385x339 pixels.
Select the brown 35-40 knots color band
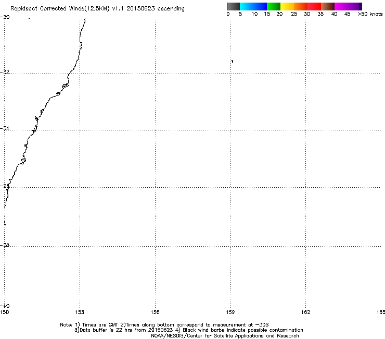coord(328,6)
